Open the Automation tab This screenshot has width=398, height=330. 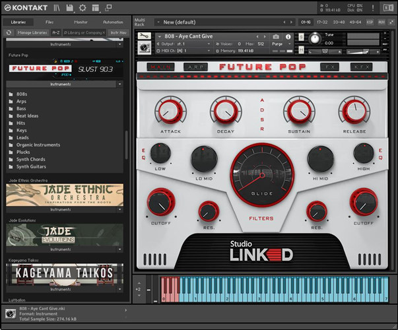[x=113, y=22]
